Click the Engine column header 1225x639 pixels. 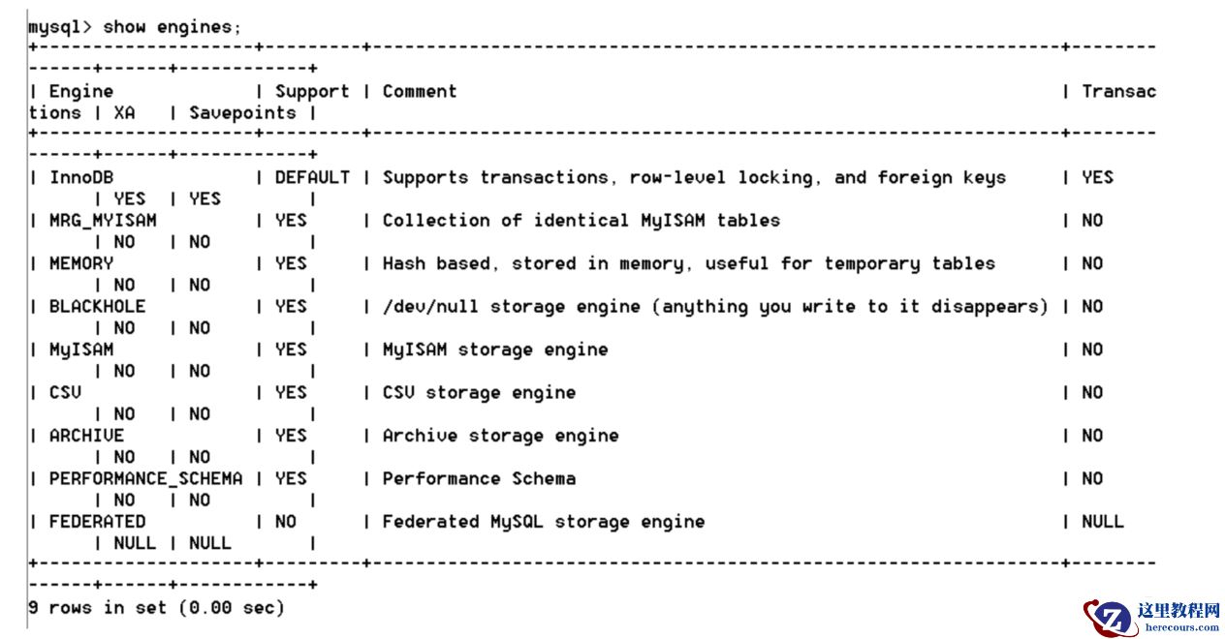(x=81, y=92)
